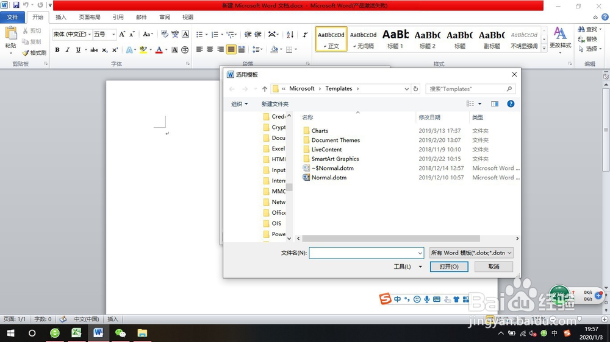
Task: Click the Bullets list icon
Action: (x=199, y=35)
